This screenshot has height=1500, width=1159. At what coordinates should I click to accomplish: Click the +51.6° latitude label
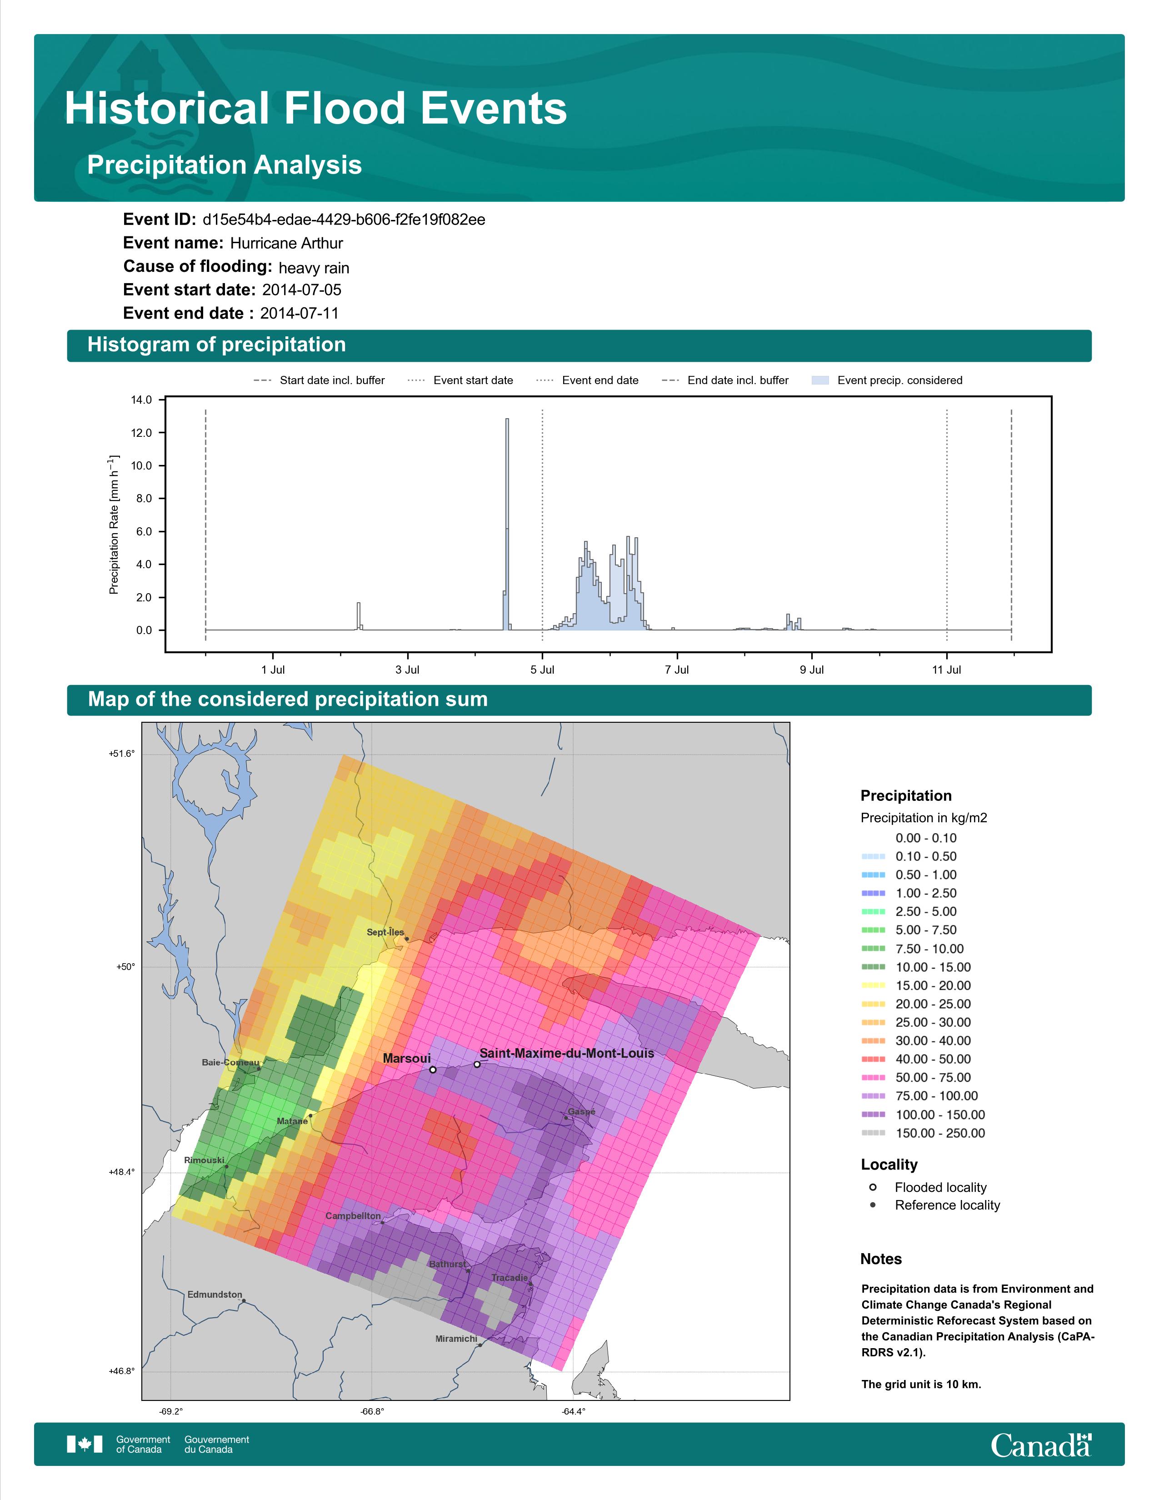[121, 754]
